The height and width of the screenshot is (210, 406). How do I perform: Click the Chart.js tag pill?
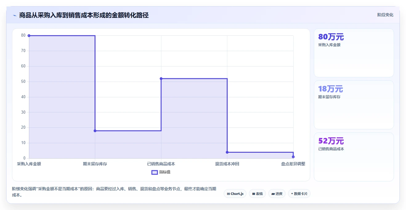click(x=235, y=194)
